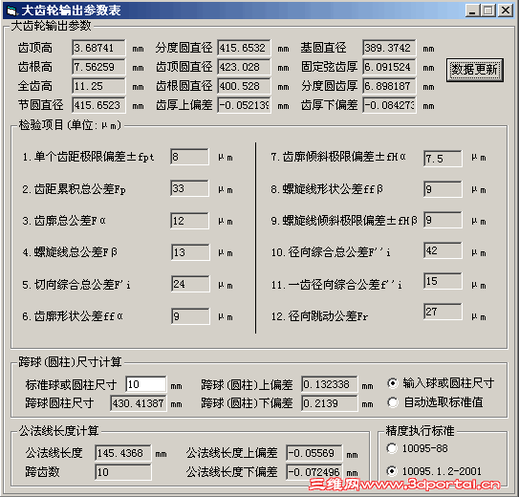The image size is (519, 497).
Task: Click the 齿厚上偏差 value field
Action: (244, 105)
